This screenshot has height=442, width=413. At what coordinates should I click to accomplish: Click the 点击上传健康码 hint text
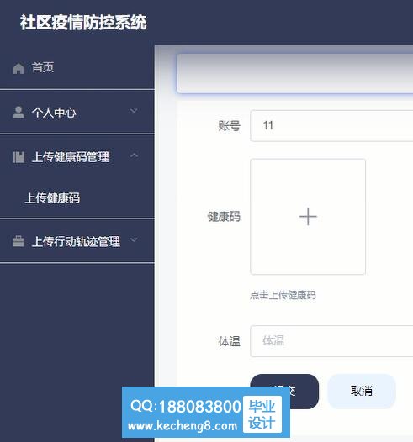283,295
